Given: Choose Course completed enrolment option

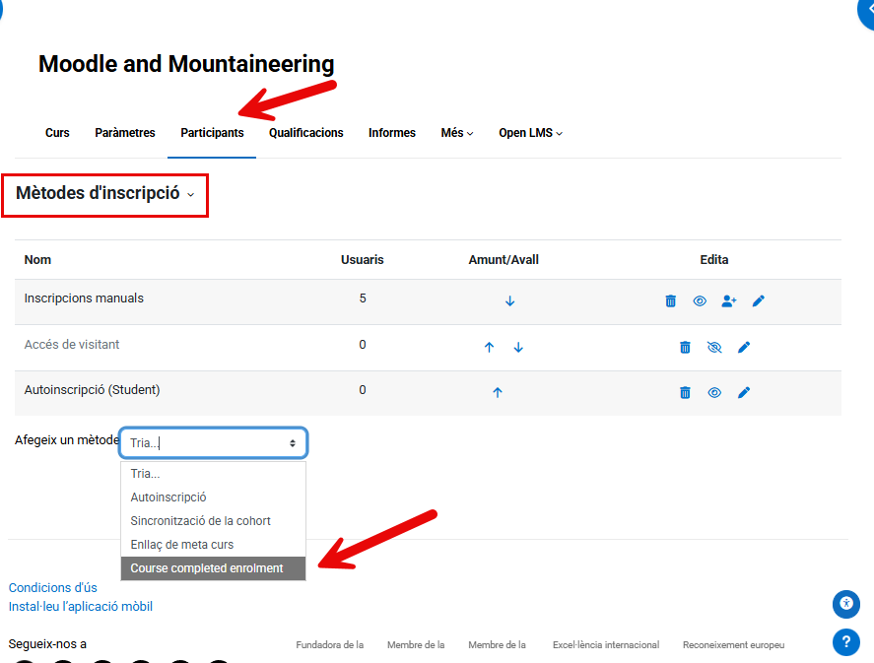Looking at the screenshot, I should point(207,568).
